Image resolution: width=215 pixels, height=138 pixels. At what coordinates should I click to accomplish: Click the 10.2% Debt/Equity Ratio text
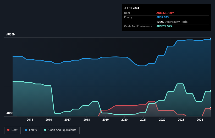(172, 22)
